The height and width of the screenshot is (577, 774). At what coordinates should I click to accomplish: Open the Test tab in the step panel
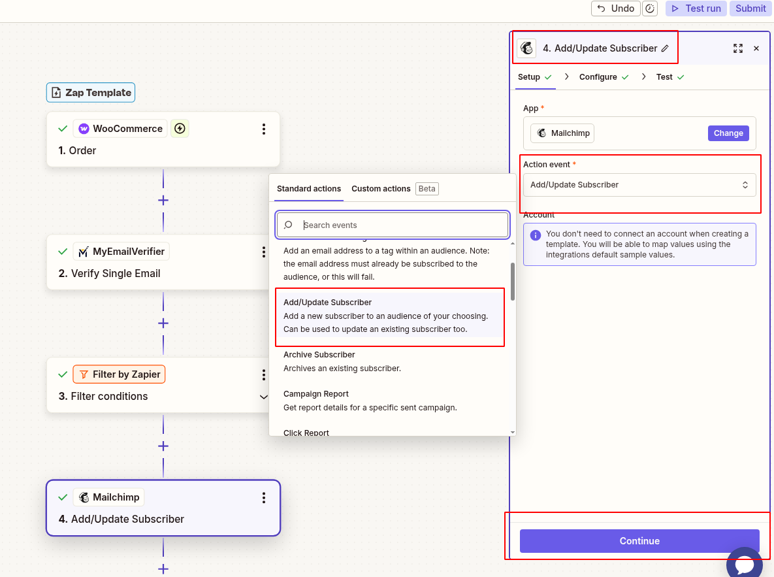[663, 76]
